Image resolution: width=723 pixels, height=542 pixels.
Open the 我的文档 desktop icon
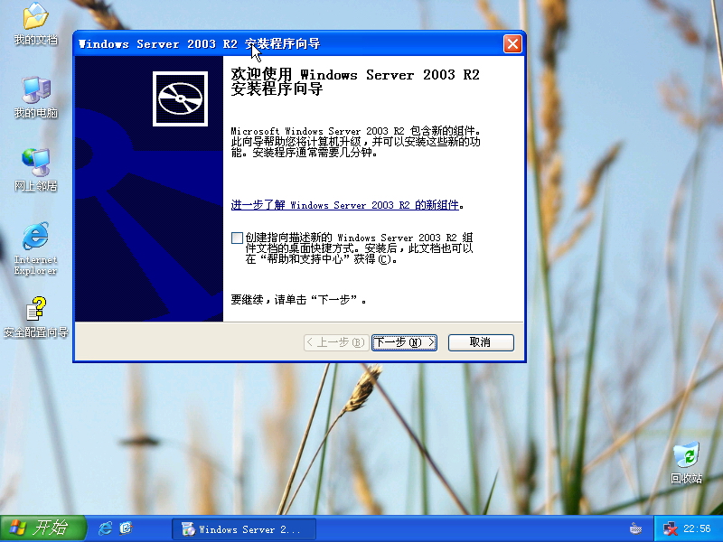pyautogui.click(x=35, y=23)
